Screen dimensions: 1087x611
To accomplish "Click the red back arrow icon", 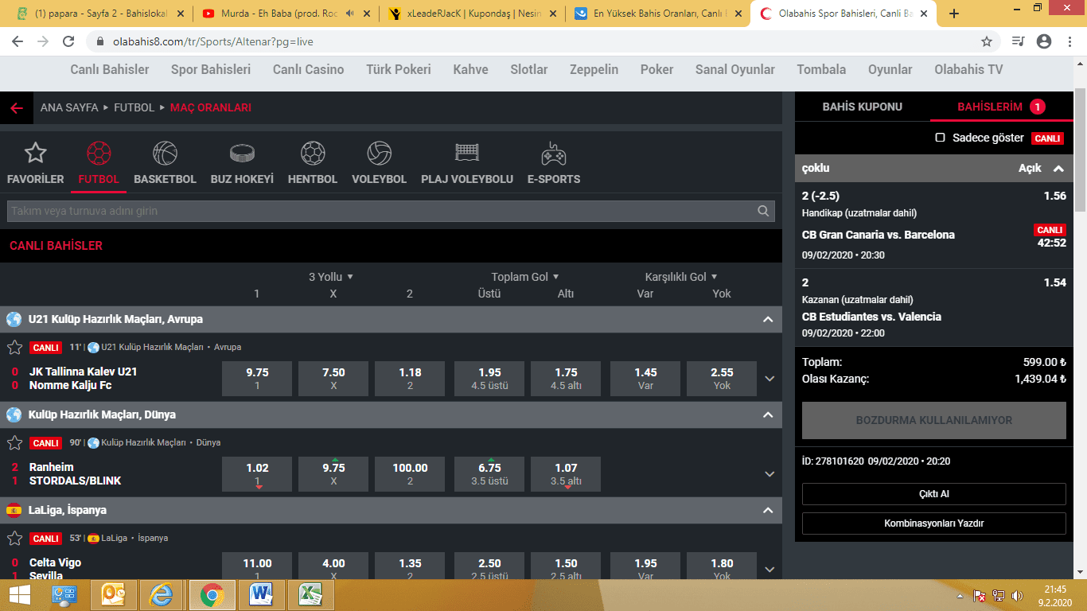I will click(x=16, y=108).
